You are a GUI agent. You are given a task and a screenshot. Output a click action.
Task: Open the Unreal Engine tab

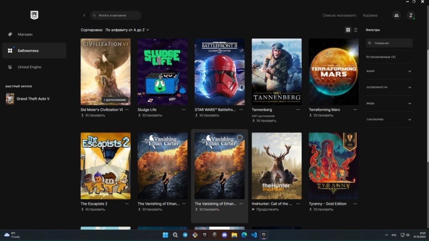coord(34,67)
